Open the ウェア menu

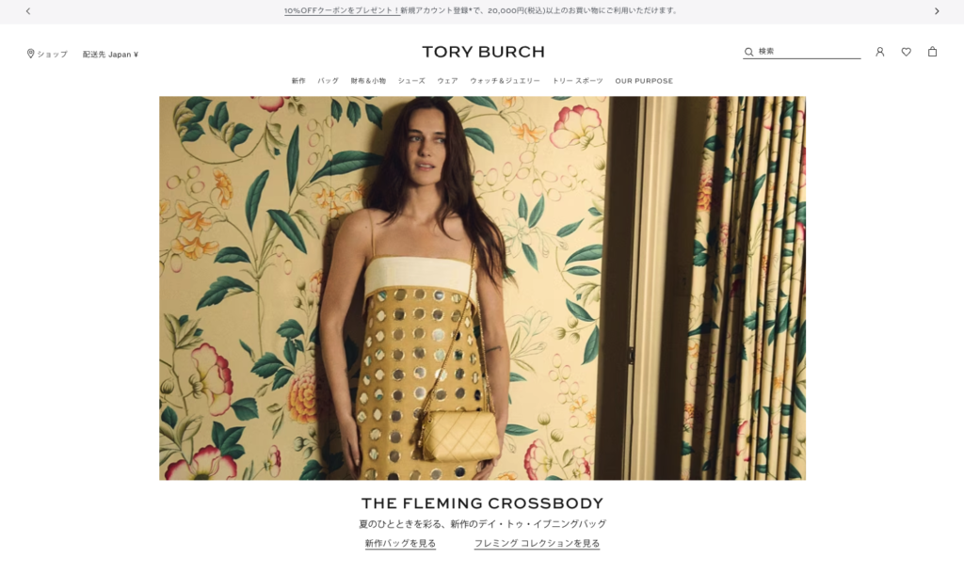coord(447,81)
